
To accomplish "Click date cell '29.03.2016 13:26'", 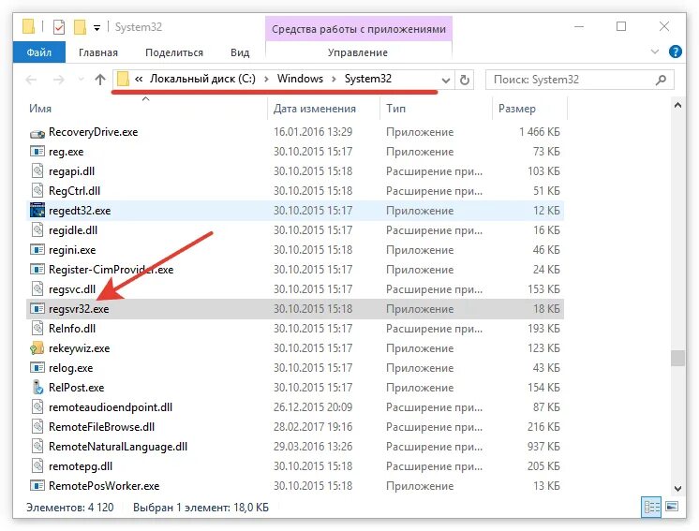I will (x=313, y=446).
